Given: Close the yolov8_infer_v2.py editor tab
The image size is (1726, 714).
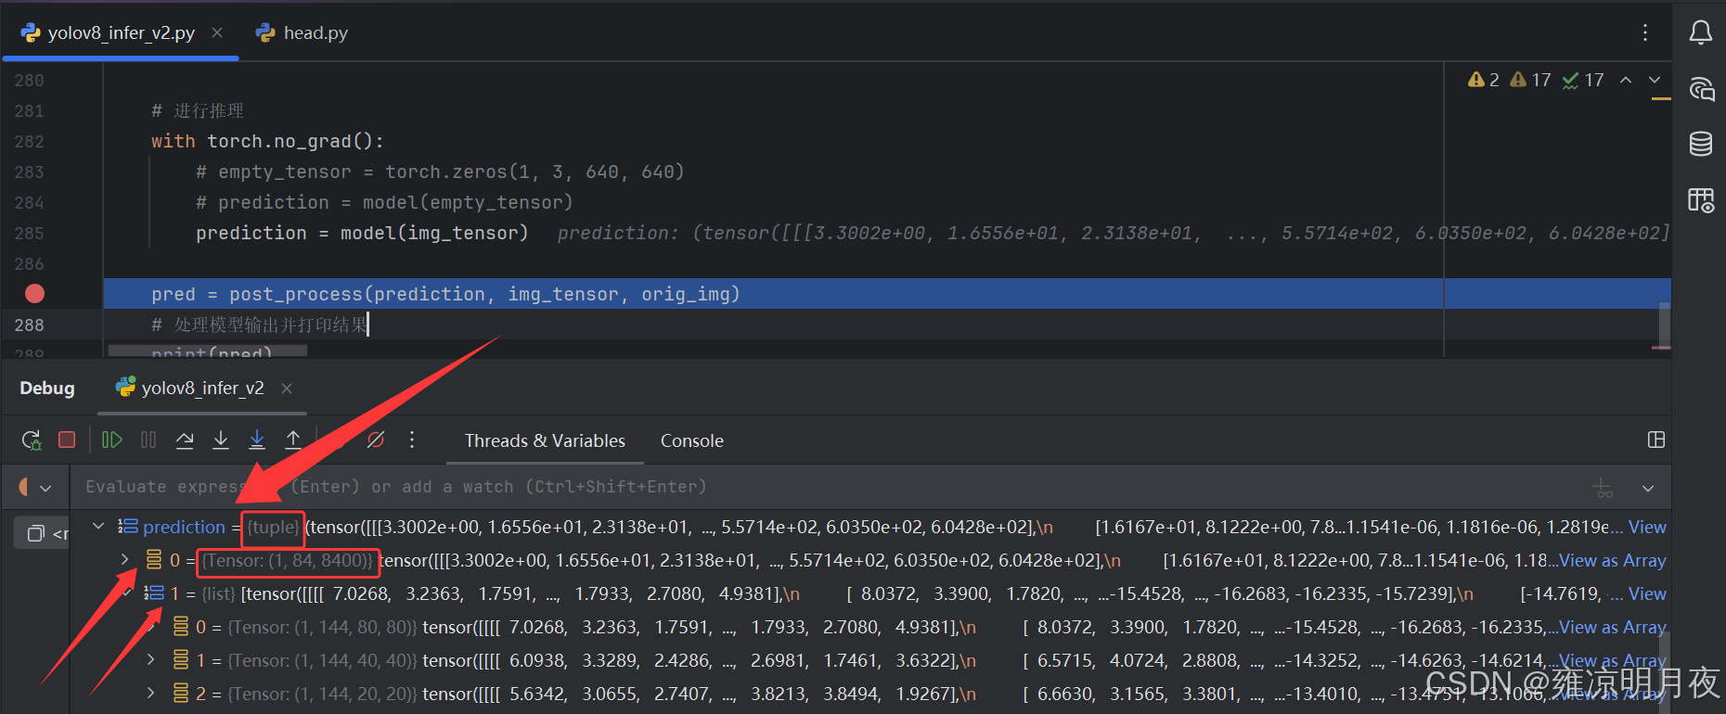Looking at the screenshot, I should (x=217, y=32).
